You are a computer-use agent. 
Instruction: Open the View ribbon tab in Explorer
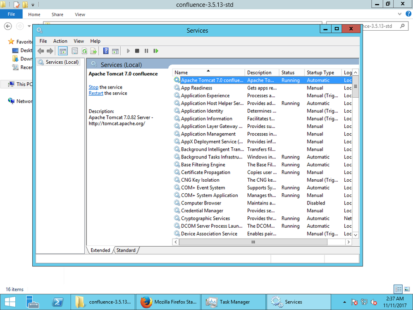click(80, 14)
